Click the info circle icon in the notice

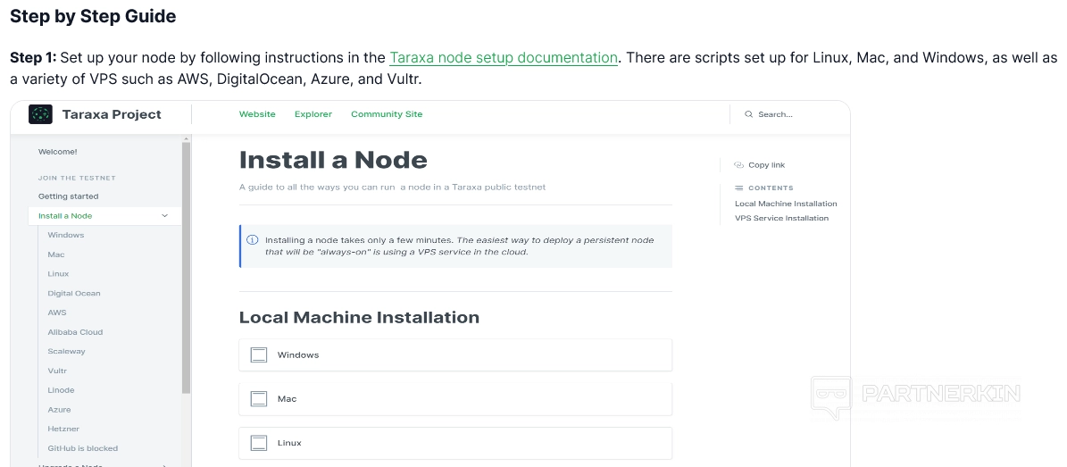pos(253,239)
